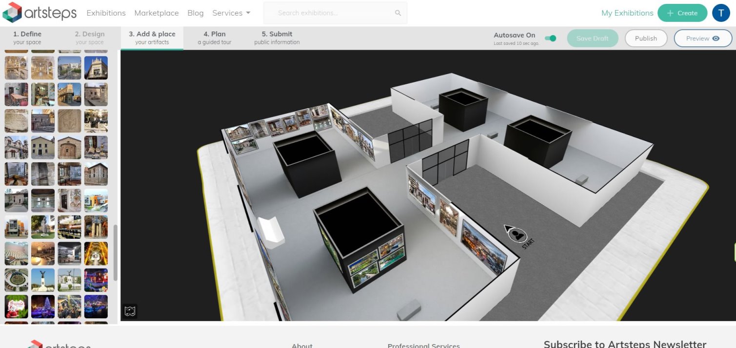Open the 5. Submit step tab
This screenshot has height=348, width=736.
(x=277, y=38)
